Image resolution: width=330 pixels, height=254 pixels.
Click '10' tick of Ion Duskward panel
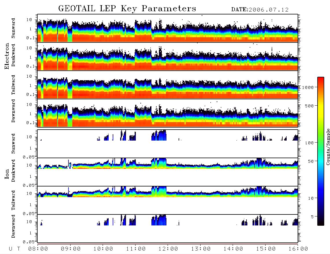(29, 165)
